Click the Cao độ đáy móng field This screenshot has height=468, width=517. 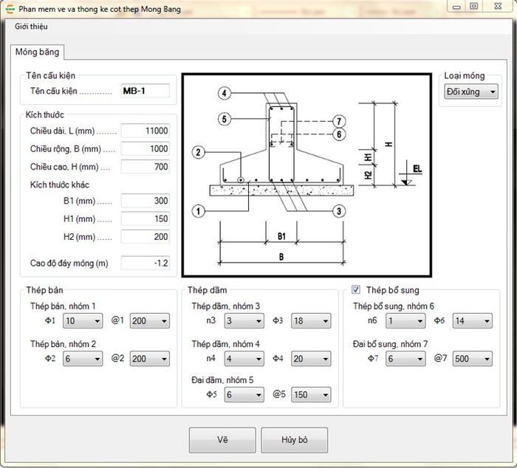point(145,263)
